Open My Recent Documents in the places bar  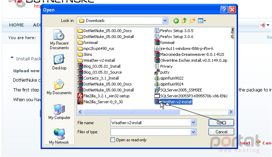click(x=59, y=39)
